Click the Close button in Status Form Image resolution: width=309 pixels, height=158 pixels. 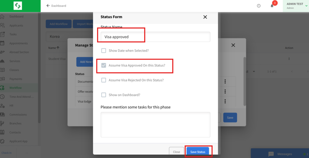[177, 152]
